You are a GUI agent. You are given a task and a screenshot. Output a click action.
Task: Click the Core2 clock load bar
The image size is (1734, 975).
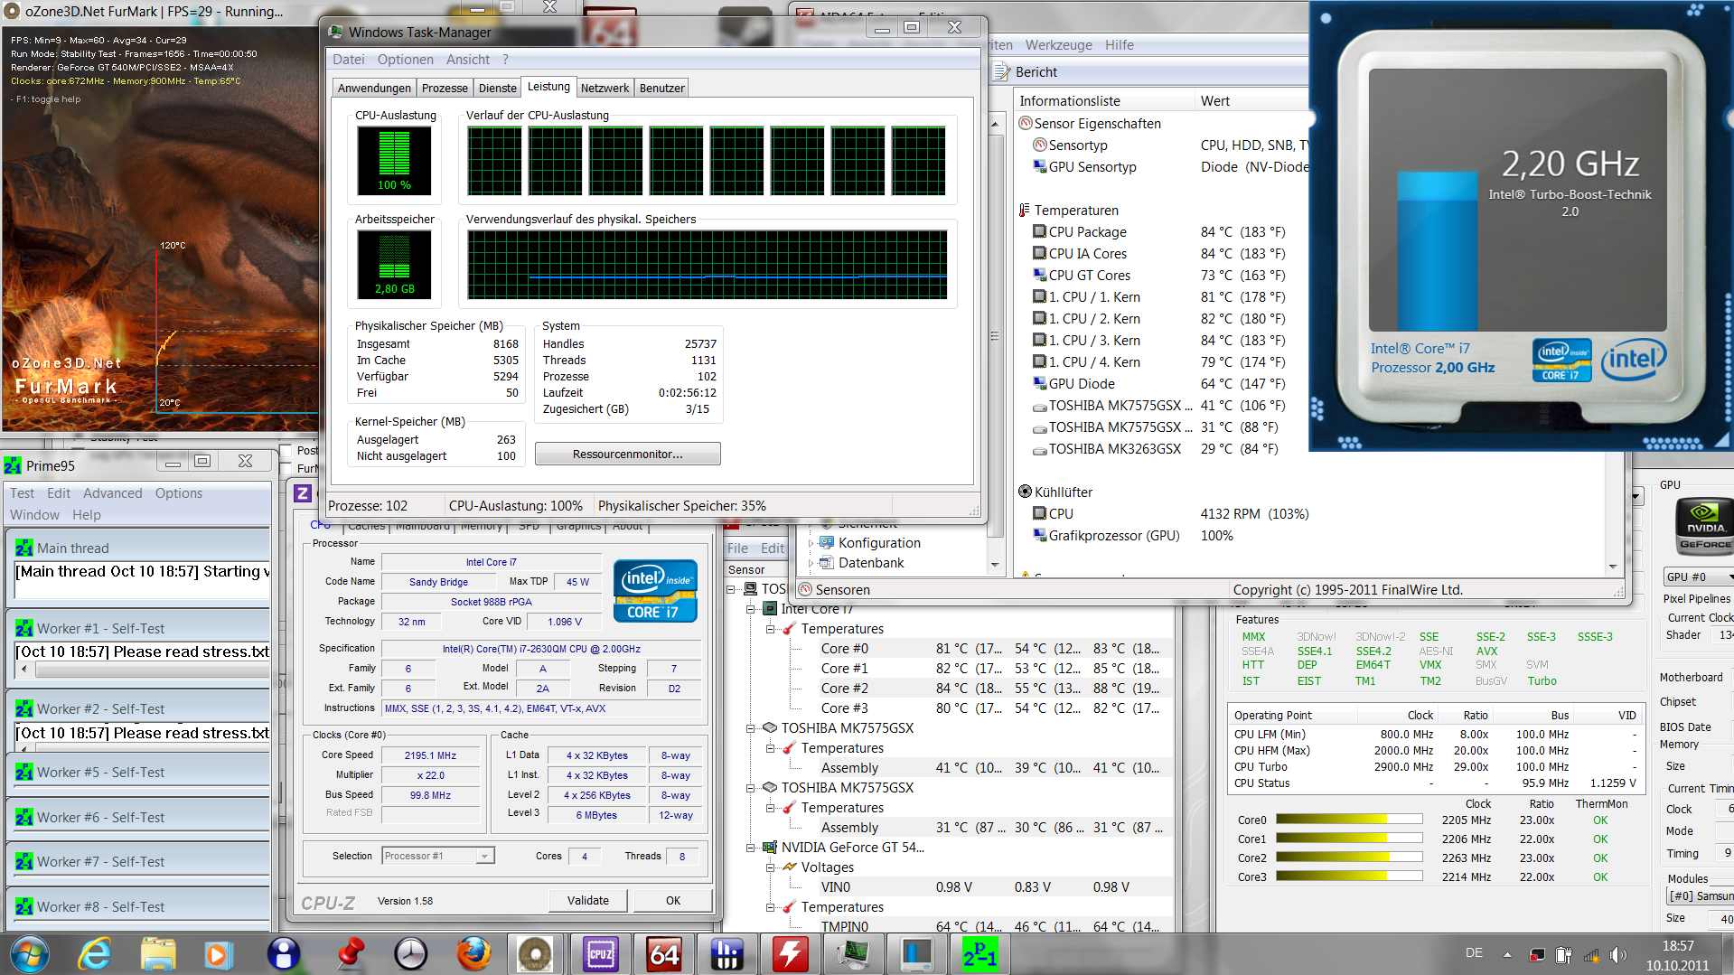tap(1349, 858)
